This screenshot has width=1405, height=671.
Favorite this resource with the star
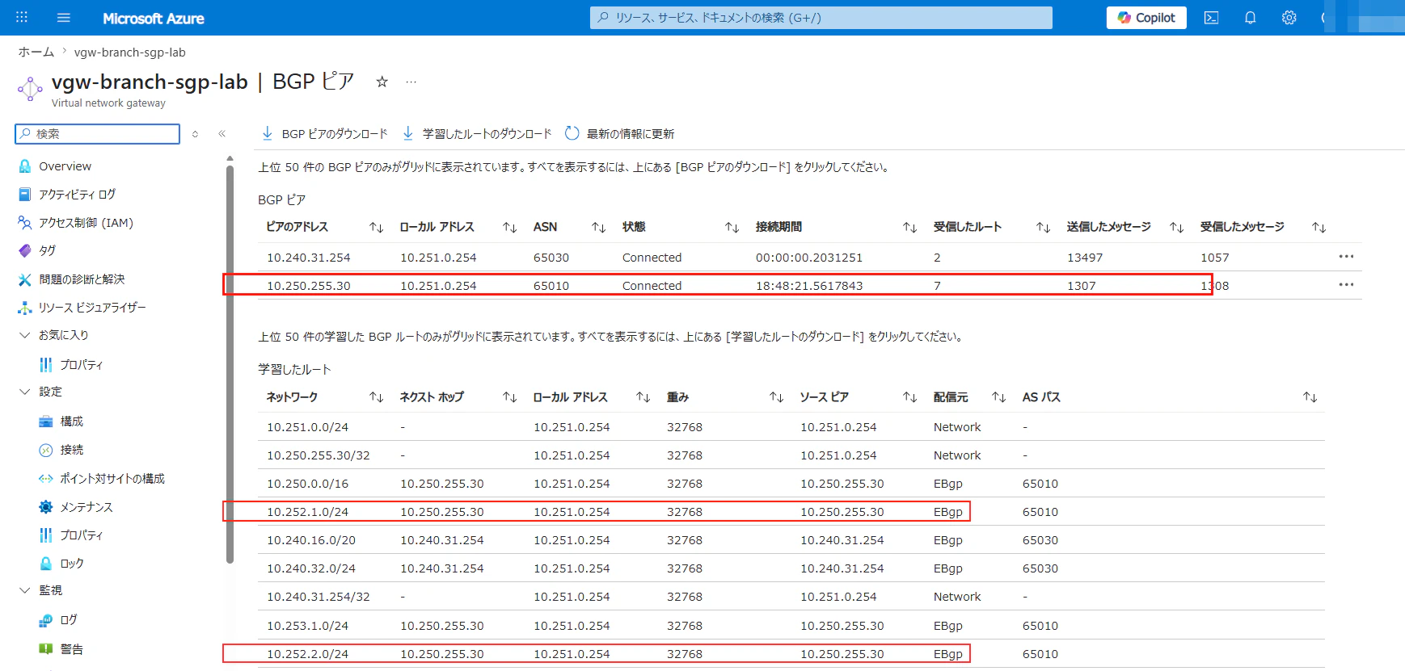(382, 82)
